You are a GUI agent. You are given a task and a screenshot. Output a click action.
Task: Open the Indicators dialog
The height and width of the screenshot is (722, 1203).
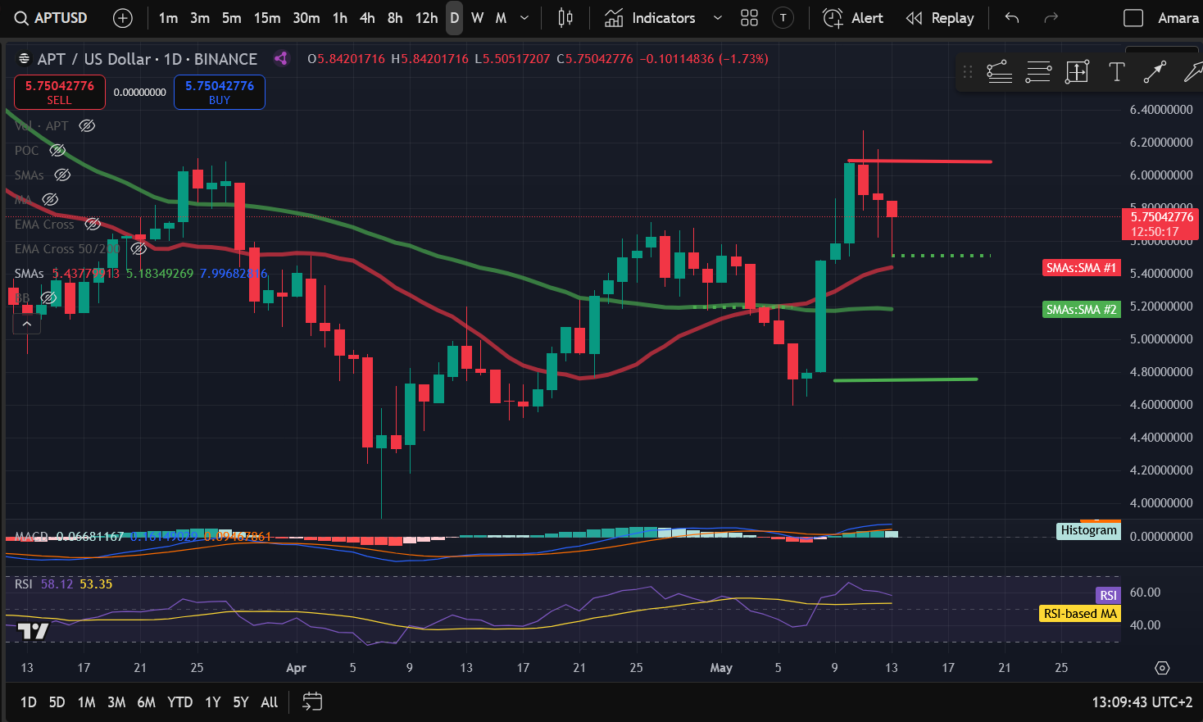coord(650,18)
